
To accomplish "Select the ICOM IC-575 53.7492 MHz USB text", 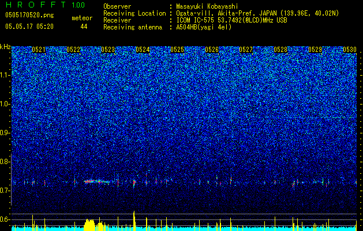I will point(231,20).
